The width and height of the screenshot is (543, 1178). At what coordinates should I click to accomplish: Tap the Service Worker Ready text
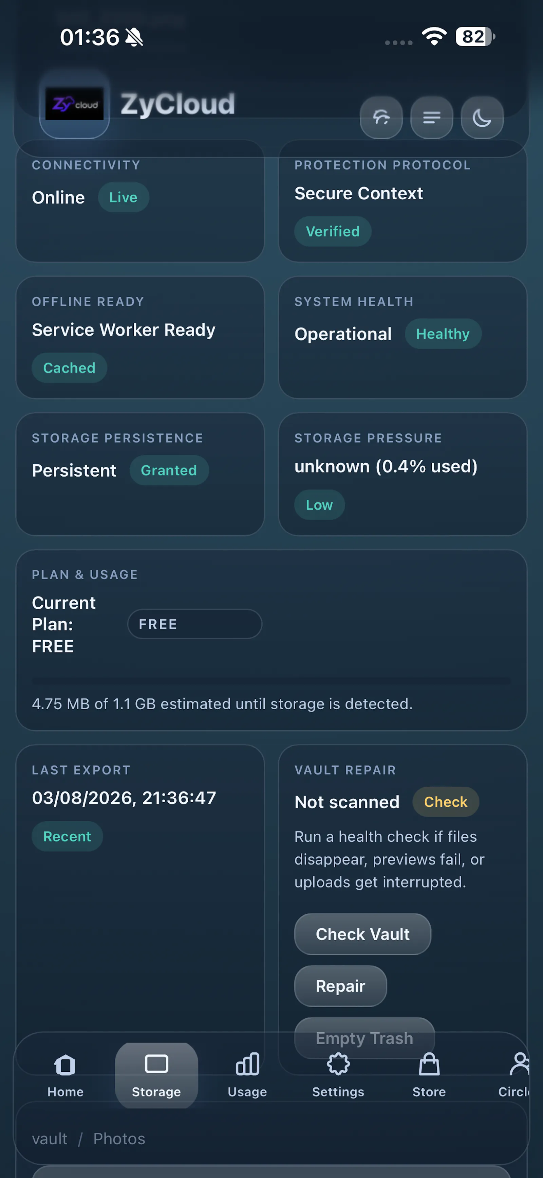(124, 330)
